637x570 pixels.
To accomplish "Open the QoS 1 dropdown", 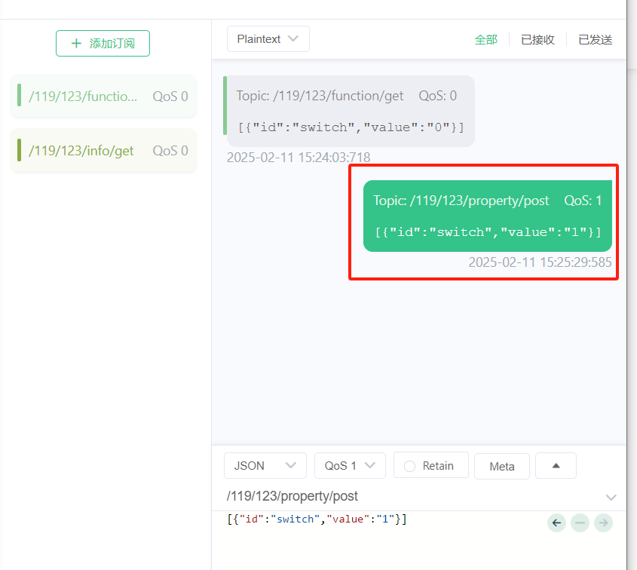I will (x=350, y=466).
